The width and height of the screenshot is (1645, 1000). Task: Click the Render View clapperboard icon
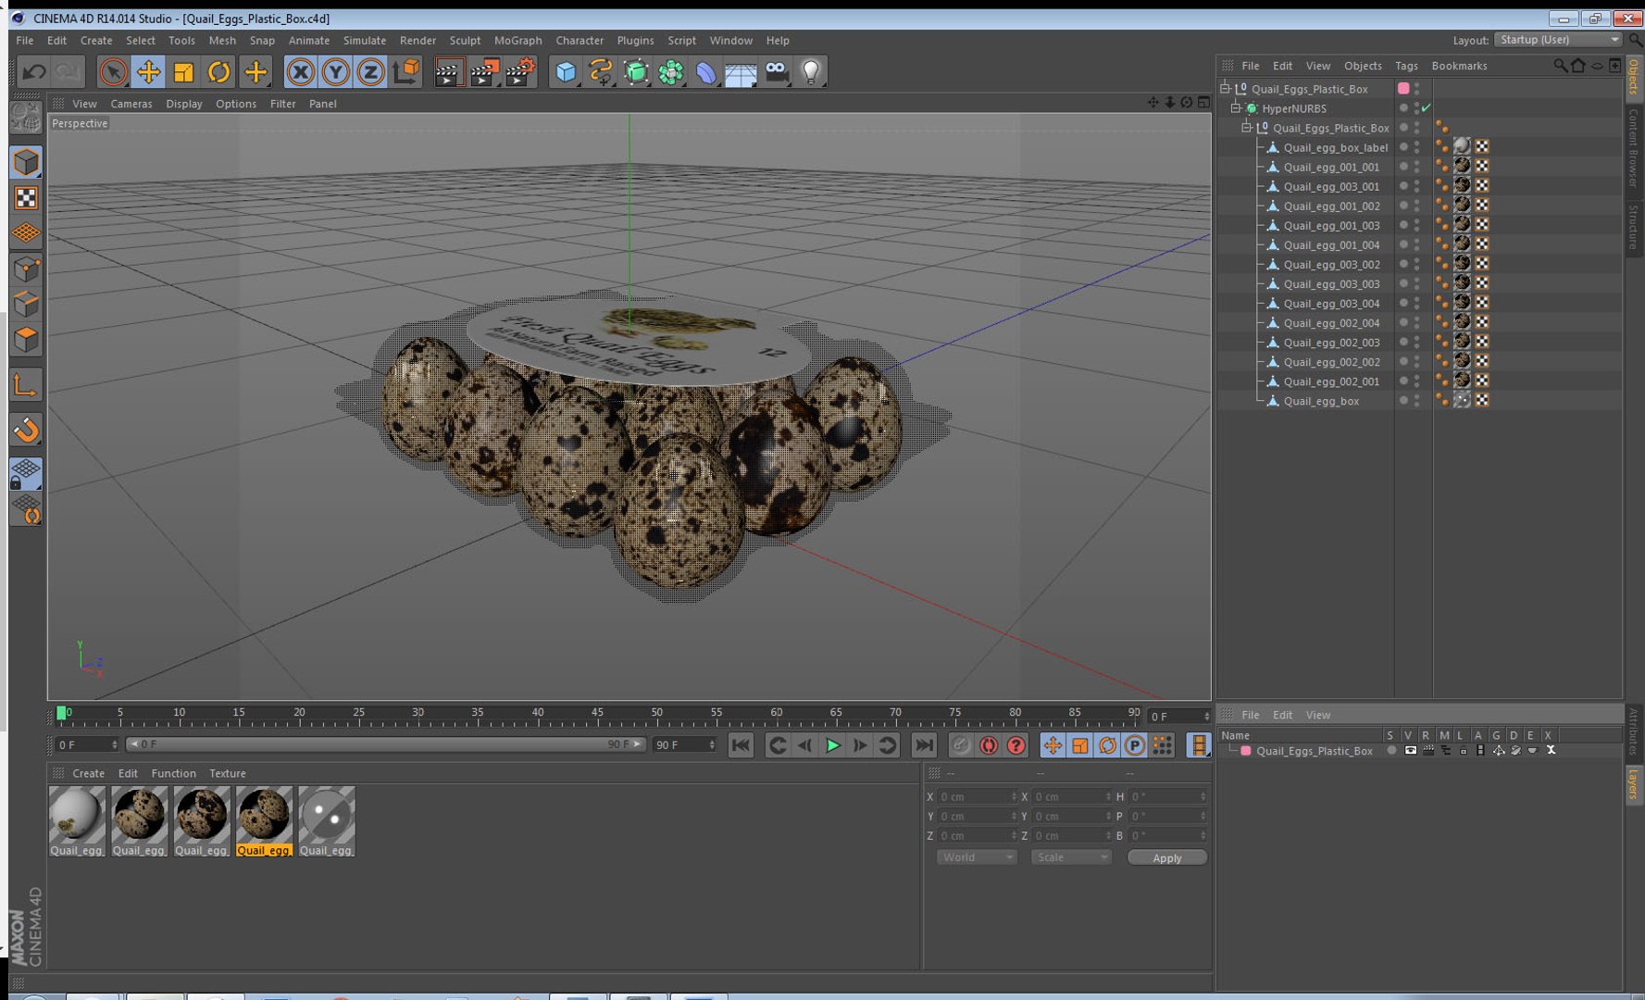click(448, 71)
